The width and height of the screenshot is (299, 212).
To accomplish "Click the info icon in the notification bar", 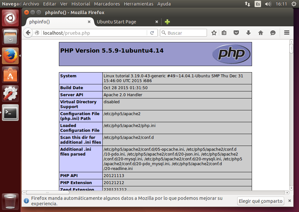I will pyautogui.click(x=26, y=201).
